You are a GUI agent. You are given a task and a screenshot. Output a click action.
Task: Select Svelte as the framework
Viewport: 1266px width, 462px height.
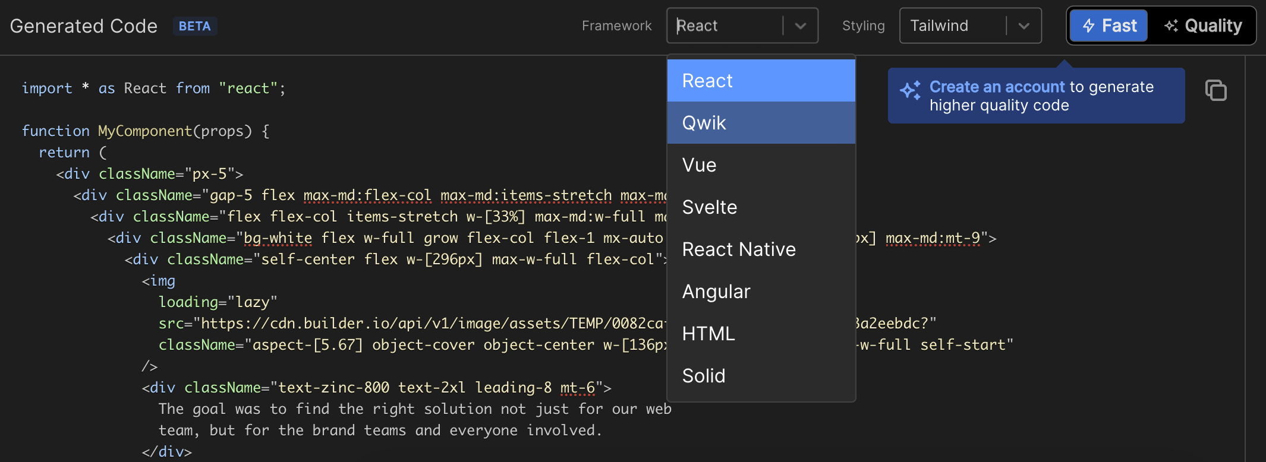[761, 207]
